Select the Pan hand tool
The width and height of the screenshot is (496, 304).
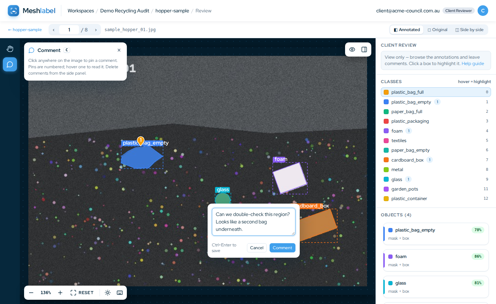point(10,49)
